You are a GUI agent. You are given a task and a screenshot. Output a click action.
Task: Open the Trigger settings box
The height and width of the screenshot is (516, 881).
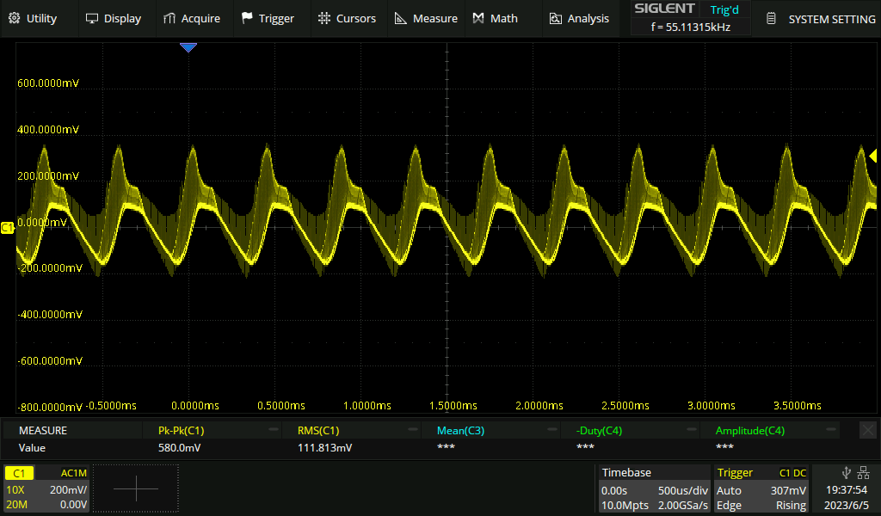(761, 488)
